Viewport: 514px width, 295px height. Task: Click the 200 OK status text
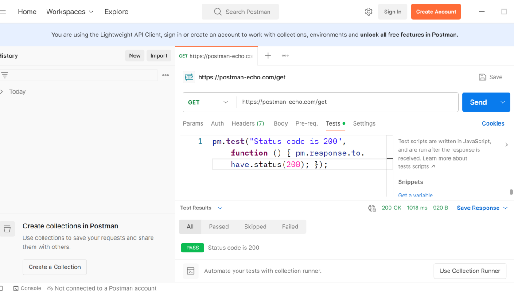391,208
